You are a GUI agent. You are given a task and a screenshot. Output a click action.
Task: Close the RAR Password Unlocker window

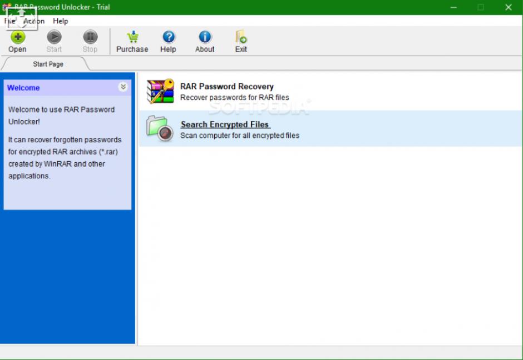[x=509, y=7]
